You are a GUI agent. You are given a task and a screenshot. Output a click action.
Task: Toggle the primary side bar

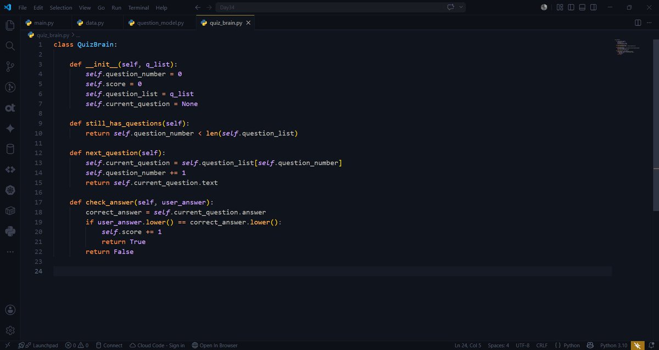click(x=571, y=8)
